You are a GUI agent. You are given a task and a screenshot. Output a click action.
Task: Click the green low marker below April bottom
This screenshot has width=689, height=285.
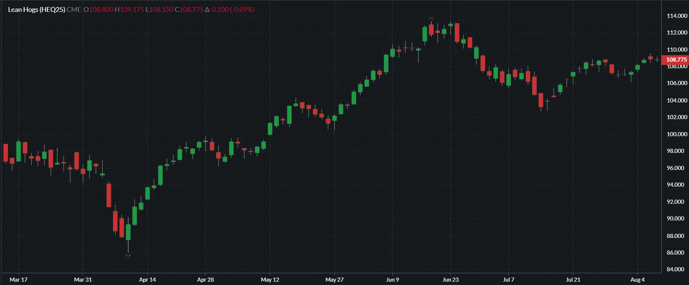(128, 255)
